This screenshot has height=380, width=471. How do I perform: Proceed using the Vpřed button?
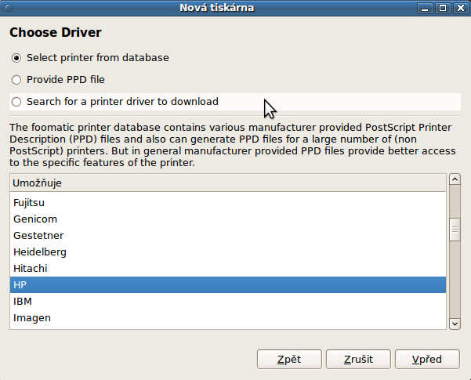tap(427, 360)
